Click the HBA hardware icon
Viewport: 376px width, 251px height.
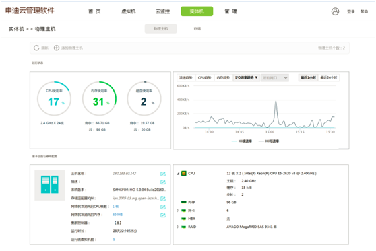point(184,219)
